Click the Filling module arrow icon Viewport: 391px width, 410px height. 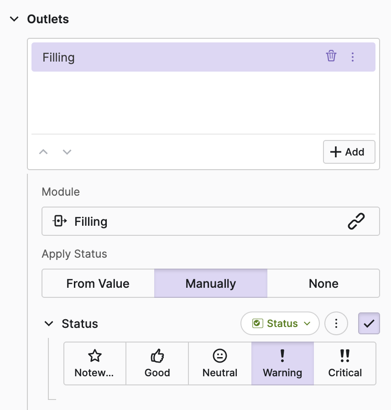pyautogui.click(x=60, y=222)
